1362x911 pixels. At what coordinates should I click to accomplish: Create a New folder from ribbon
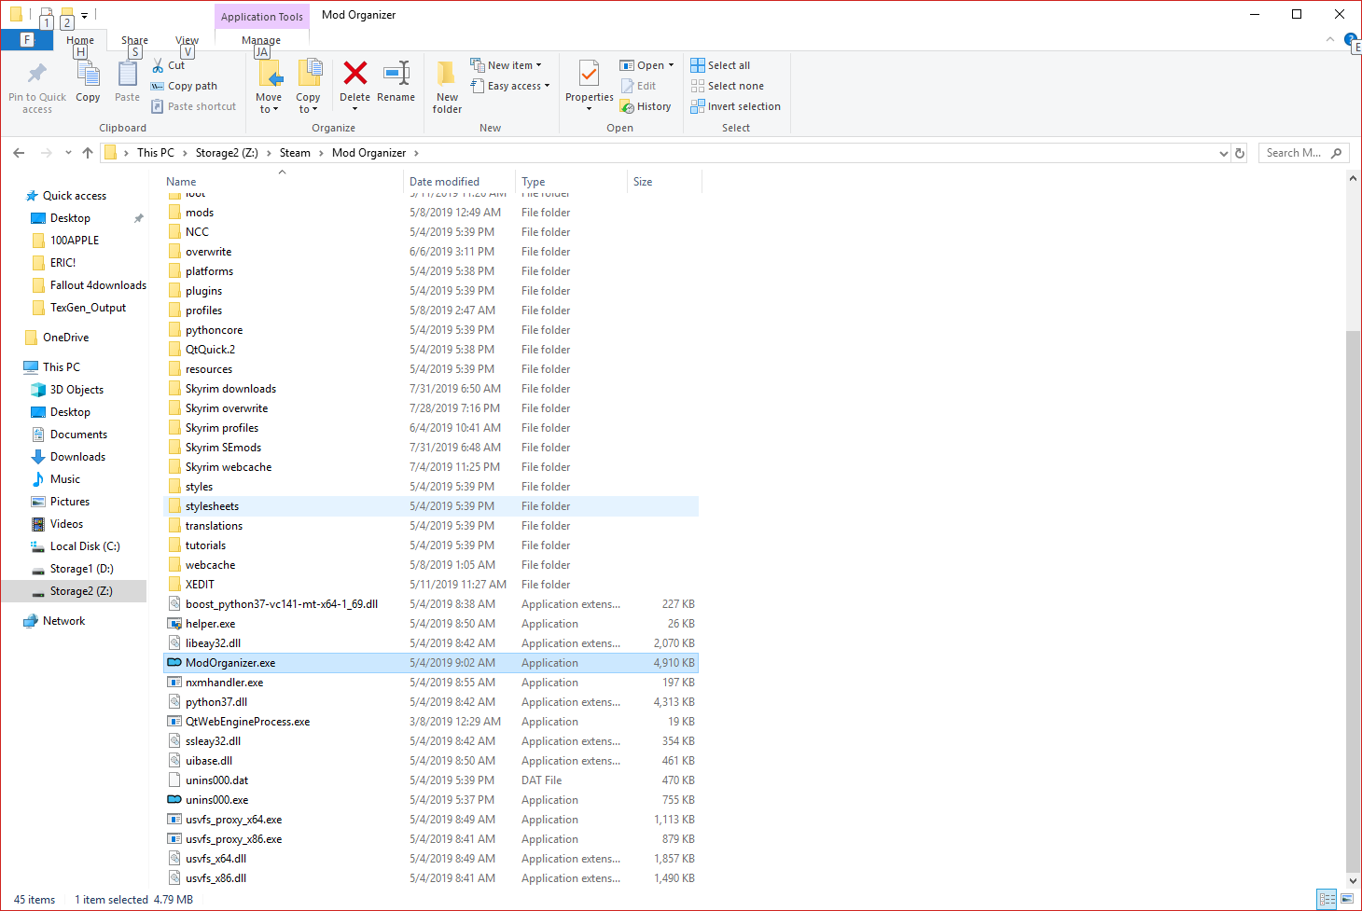tap(448, 87)
